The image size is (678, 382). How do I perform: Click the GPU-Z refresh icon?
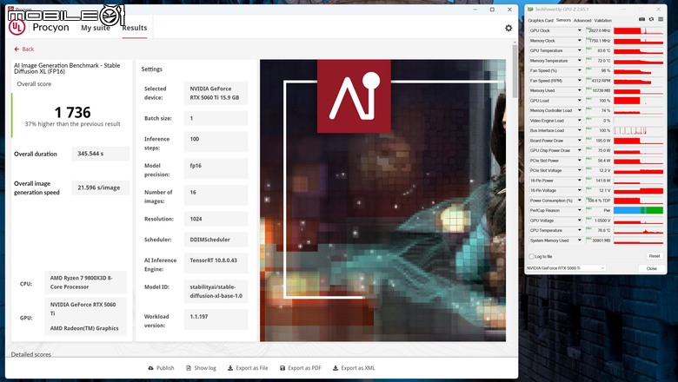pyautogui.click(x=651, y=19)
